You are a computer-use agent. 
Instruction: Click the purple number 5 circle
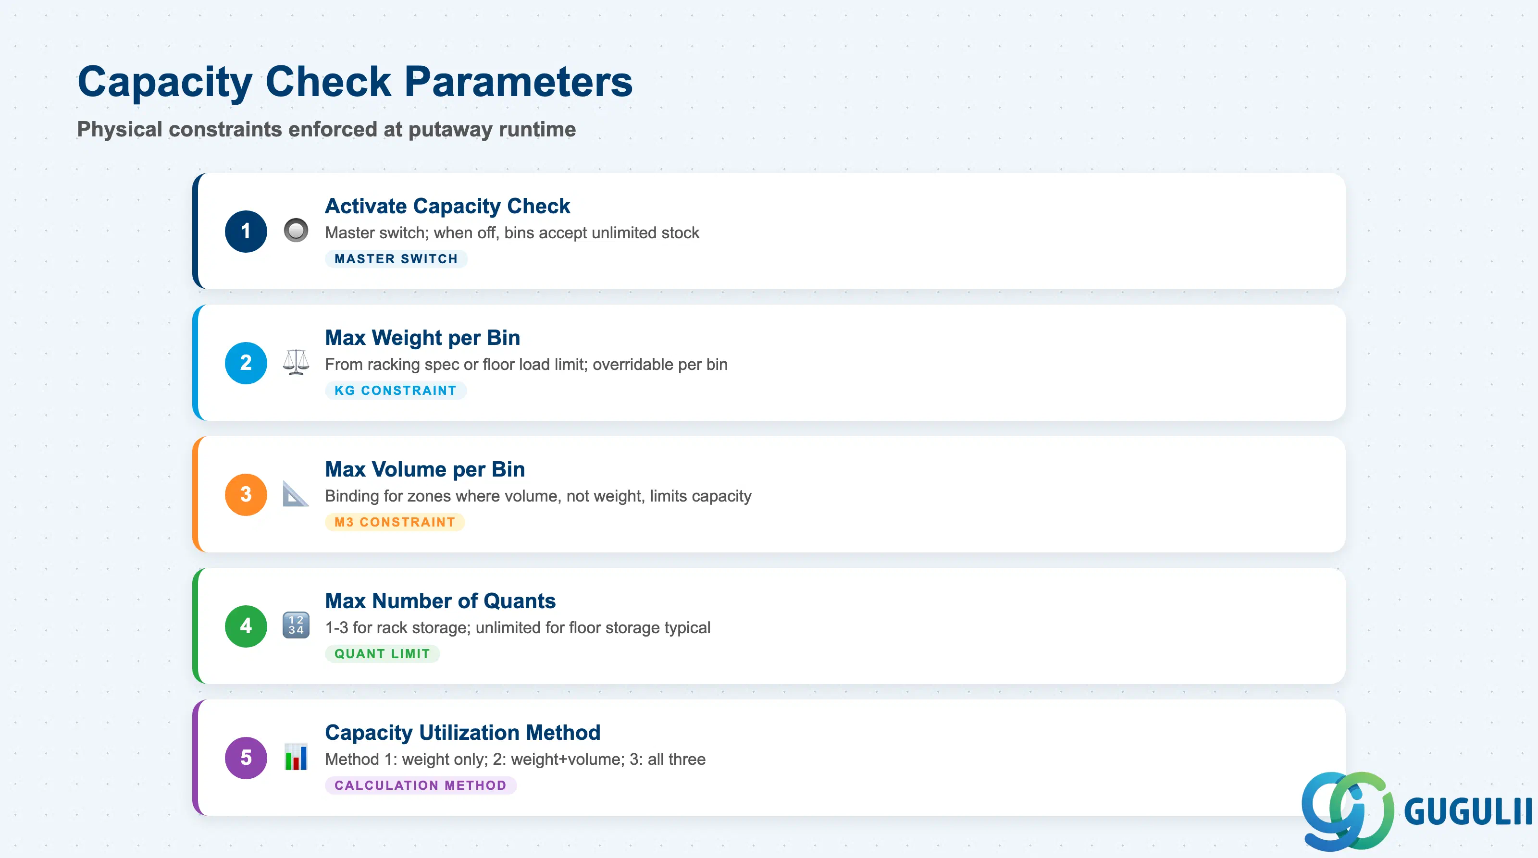[x=246, y=758]
